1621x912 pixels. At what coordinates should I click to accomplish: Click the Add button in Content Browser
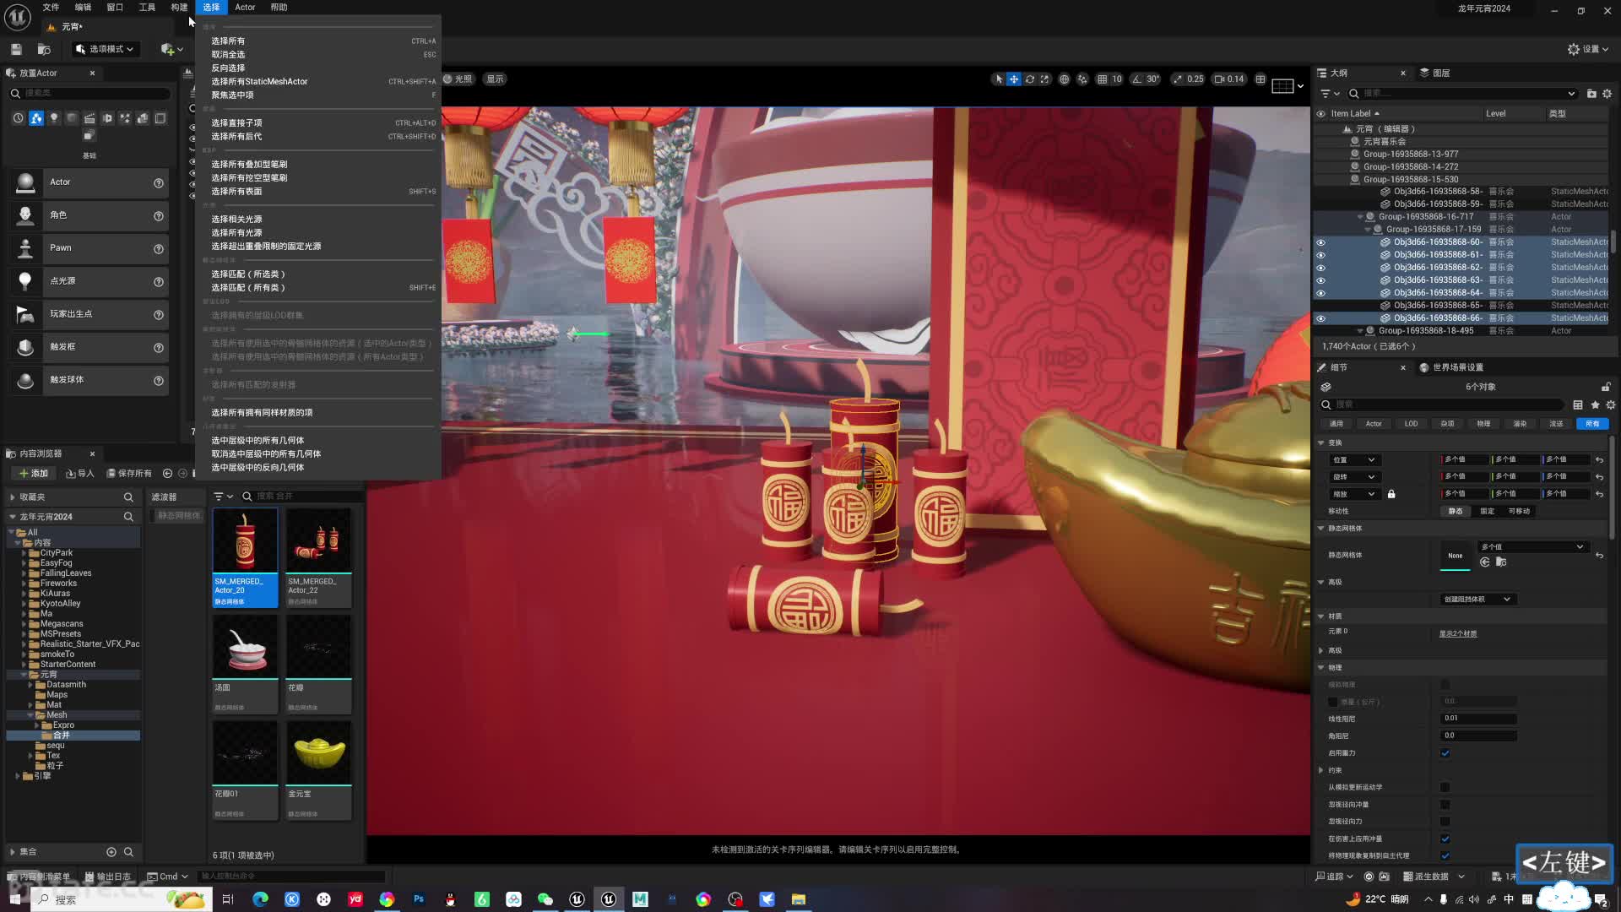33,474
